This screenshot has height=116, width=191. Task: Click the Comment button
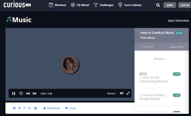[x=52, y=108]
